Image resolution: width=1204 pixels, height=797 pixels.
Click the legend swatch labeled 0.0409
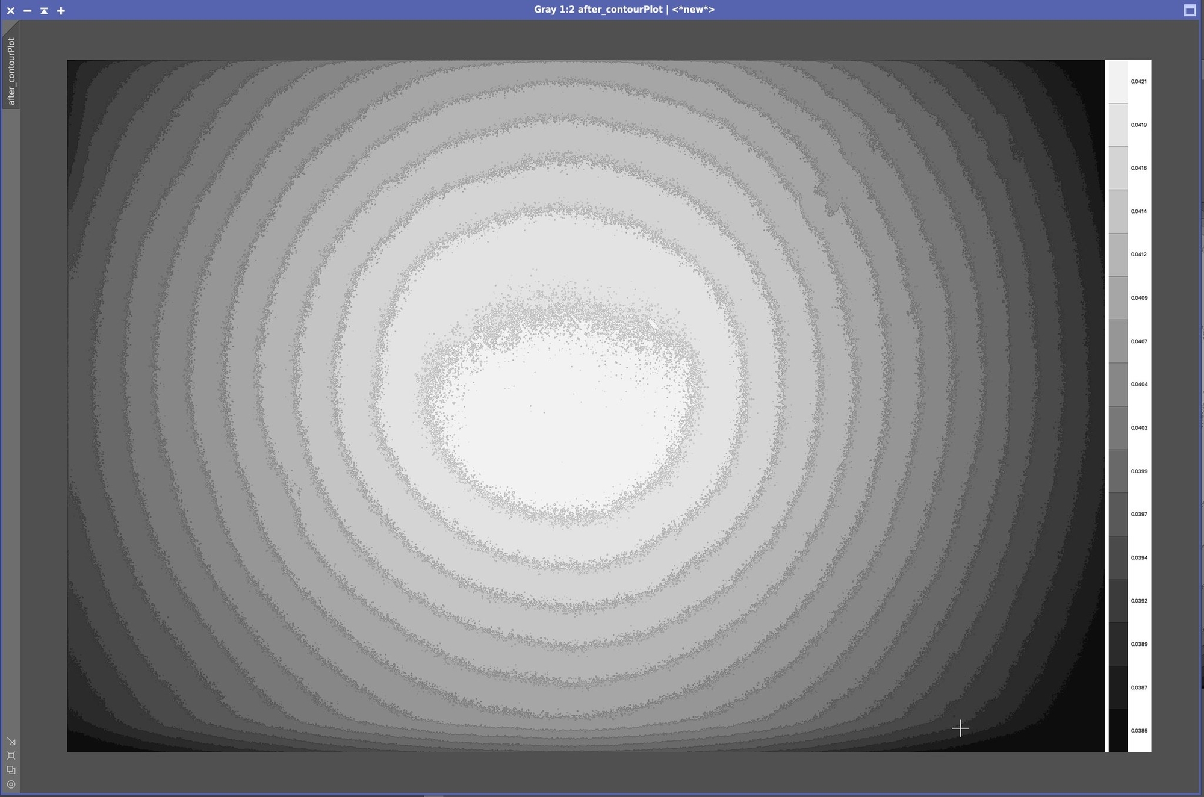[1118, 297]
